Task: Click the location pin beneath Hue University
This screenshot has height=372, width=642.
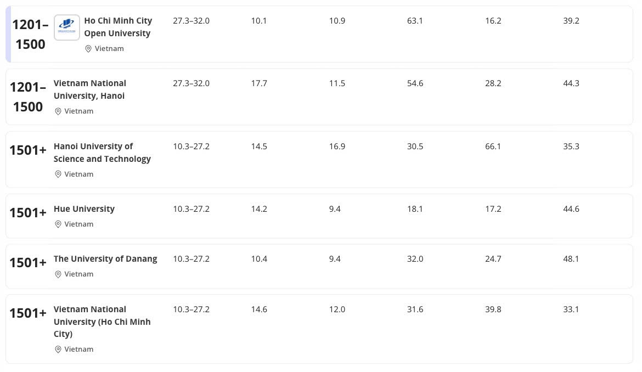Action: click(58, 224)
